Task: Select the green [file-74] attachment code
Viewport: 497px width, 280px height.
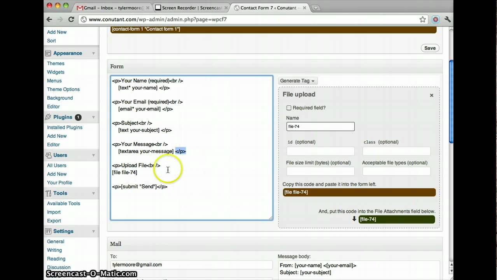Action: [397, 219]
